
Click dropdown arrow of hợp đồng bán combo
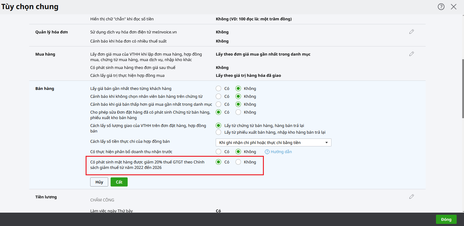coord(327,142)
